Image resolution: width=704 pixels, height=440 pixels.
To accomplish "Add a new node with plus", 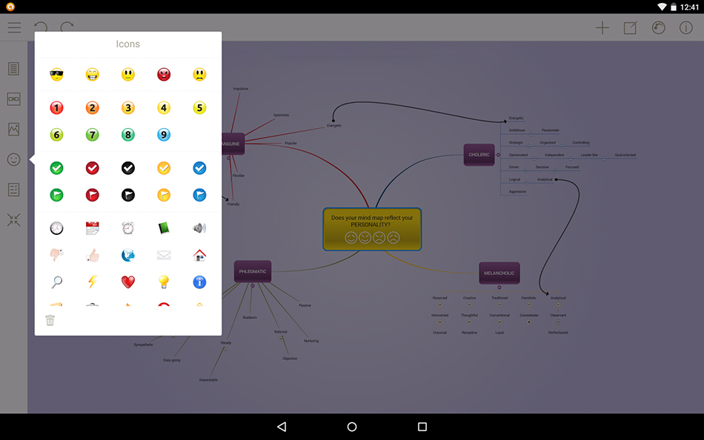I will [x=602, y=28].
